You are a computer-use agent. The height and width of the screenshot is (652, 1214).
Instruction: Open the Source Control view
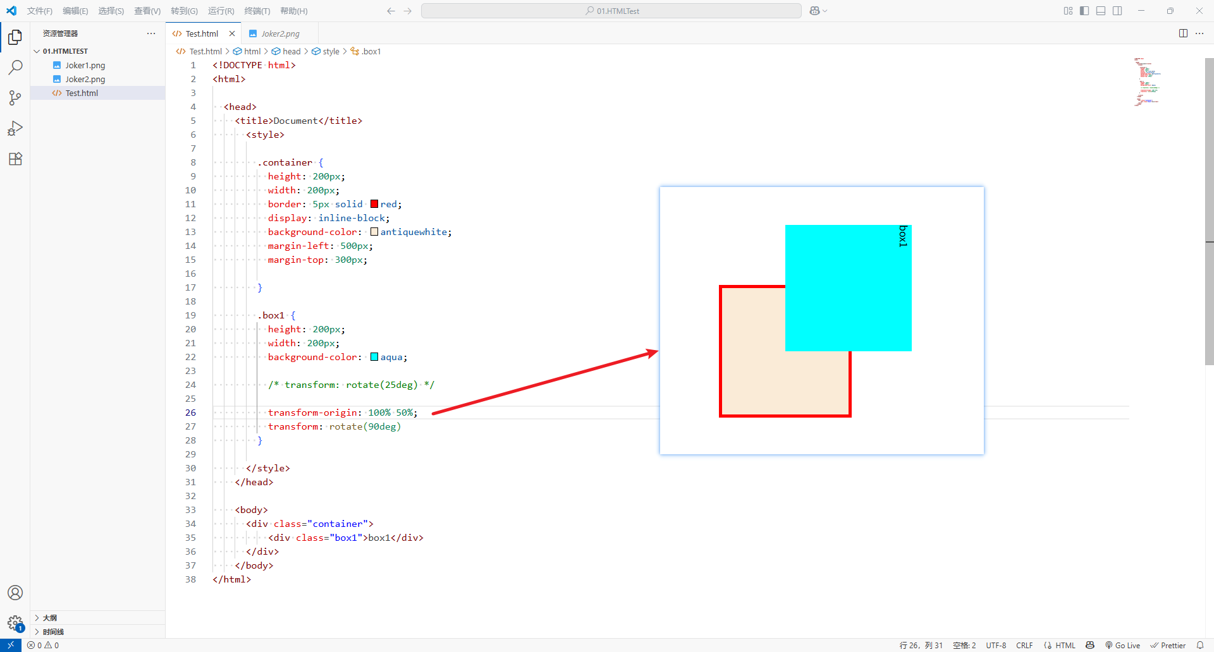click(15, 98)
